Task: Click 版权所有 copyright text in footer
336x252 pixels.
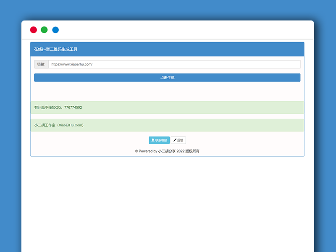Action: [192, 151]
